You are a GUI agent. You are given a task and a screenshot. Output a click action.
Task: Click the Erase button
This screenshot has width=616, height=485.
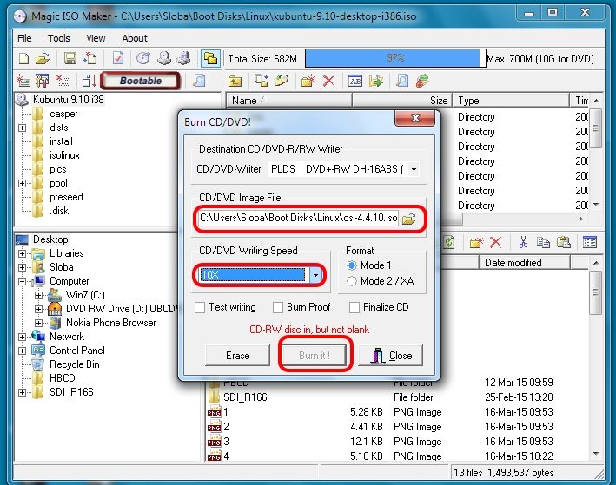pos(238,356)
